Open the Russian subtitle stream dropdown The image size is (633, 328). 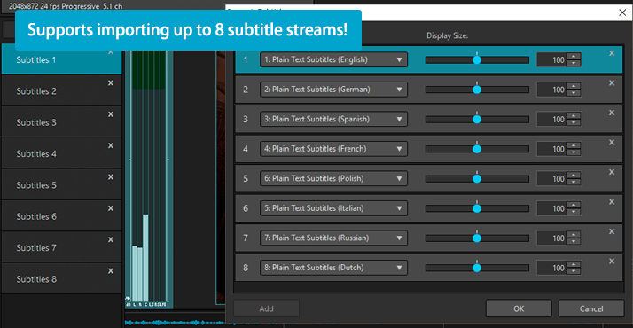pyautogui.click(x=333, y=238)
